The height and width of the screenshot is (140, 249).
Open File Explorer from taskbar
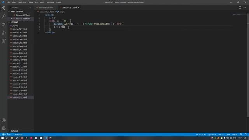pyautogui.click(x=12, y=138)
